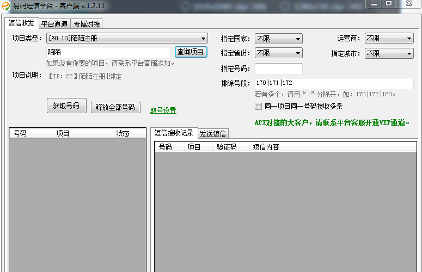Image resolution: width=422 pixels, height=272 pixels.
Task: Click the project description text 陌陌注册|绑定
Action: (100, 76)
